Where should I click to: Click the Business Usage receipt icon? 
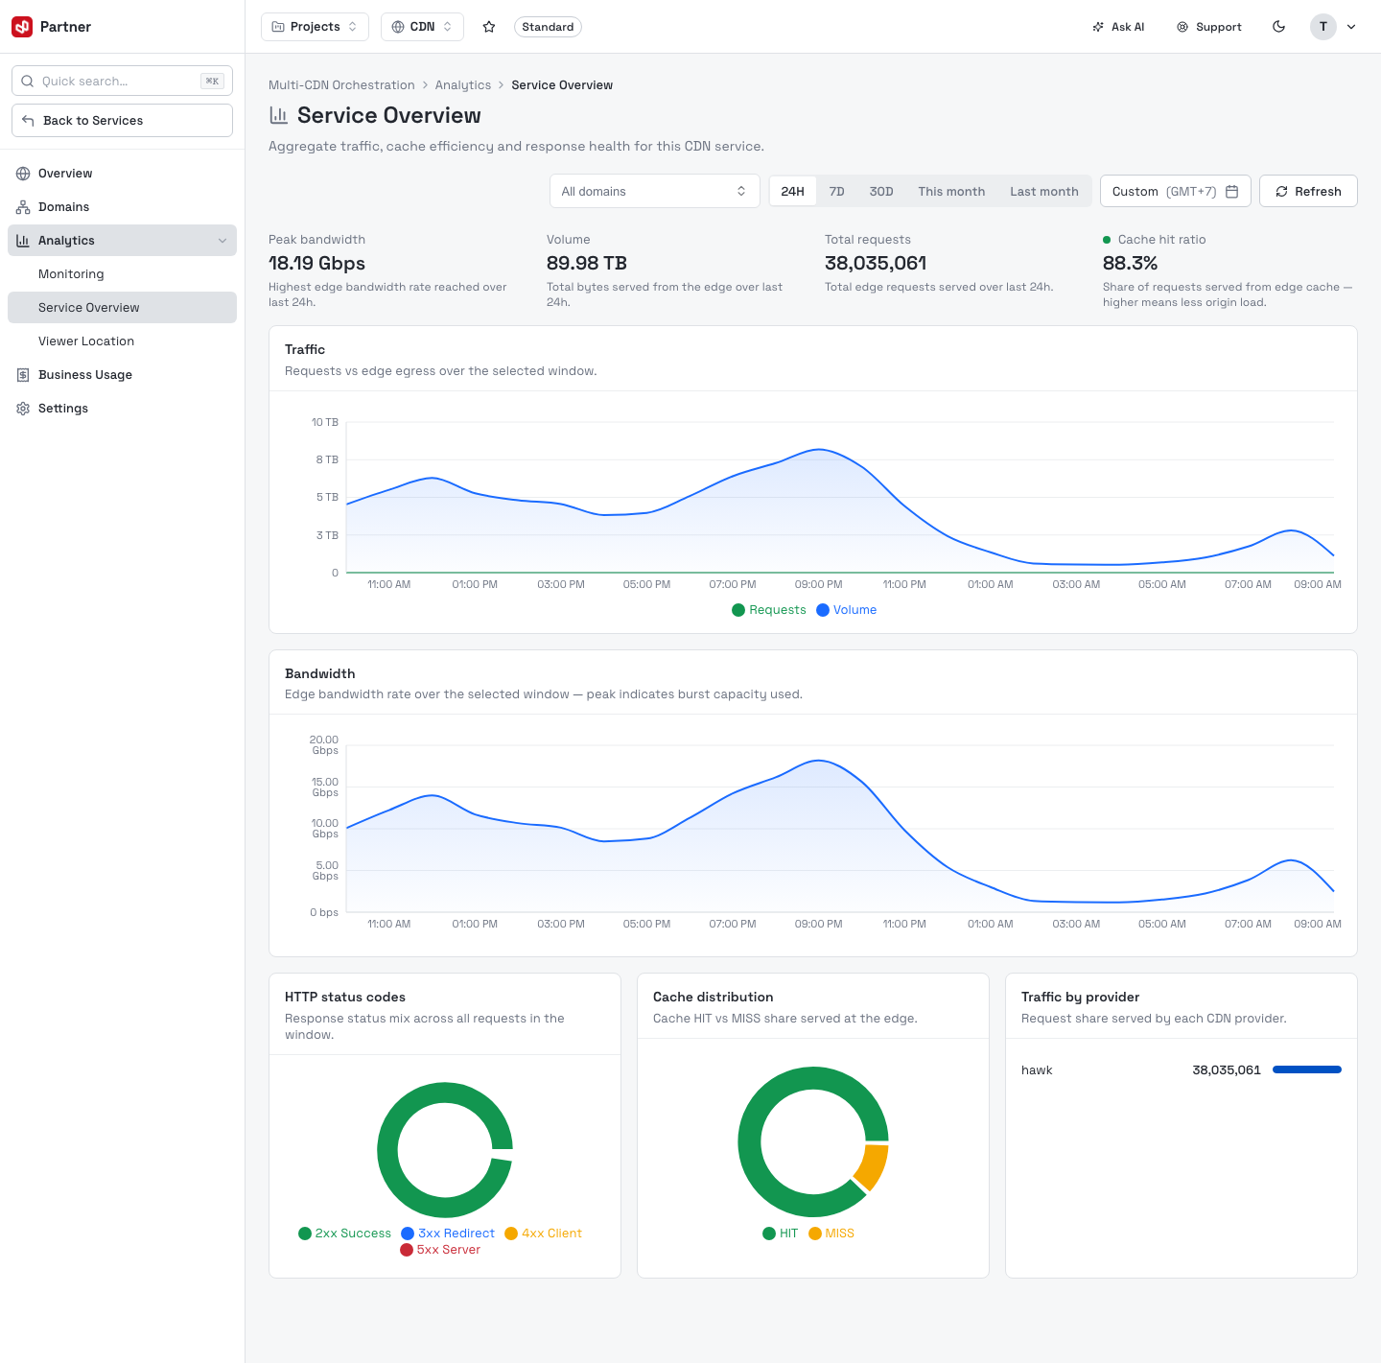point(23,375)
